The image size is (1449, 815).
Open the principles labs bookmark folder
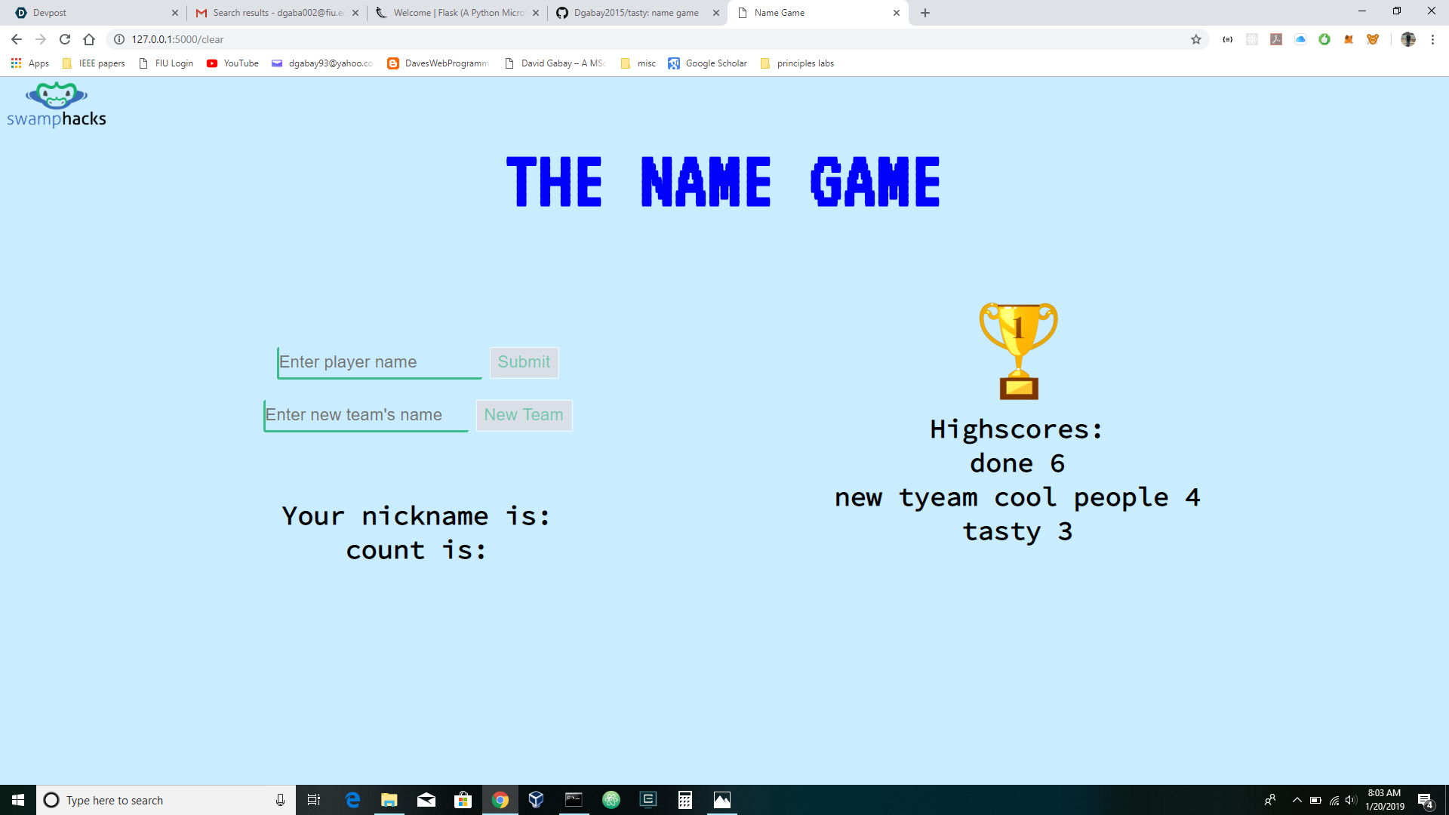pyautogui.click(x=798, y=63)
